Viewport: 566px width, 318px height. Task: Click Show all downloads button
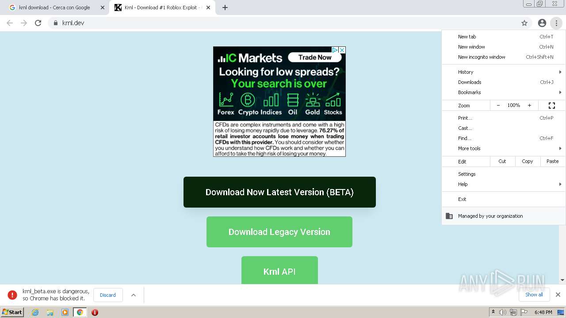pyautogui.click(x=534, y=295)
